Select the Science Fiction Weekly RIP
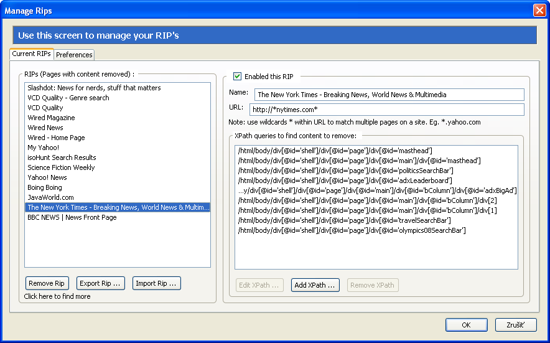 click(118, 167)
